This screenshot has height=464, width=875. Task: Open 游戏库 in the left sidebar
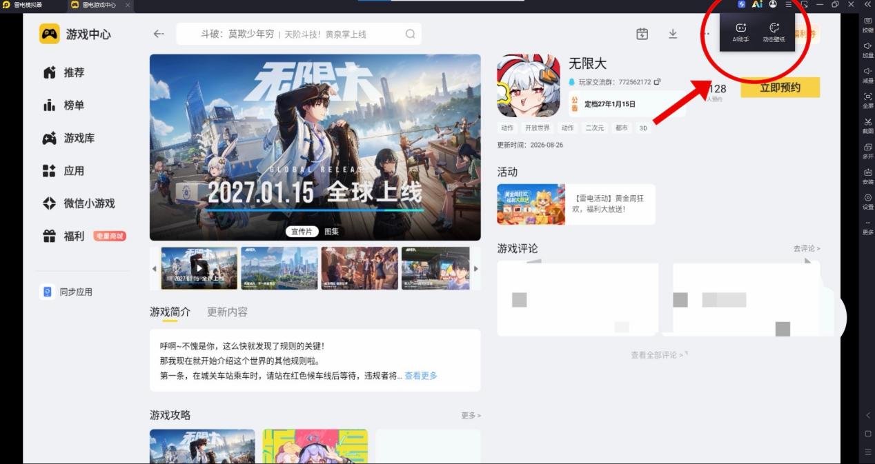pos(69,138)
